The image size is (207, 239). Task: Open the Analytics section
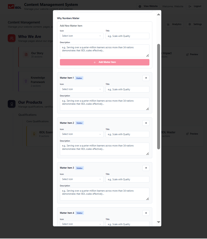pos(174,24)
